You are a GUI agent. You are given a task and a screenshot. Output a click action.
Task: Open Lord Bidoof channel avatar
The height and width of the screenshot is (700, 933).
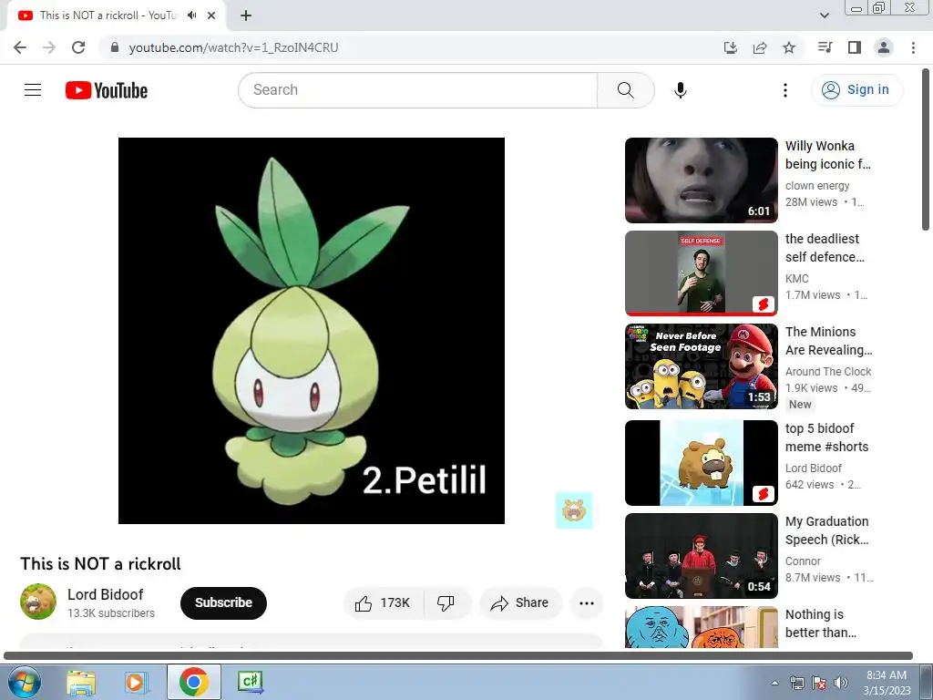pos(38,602)
